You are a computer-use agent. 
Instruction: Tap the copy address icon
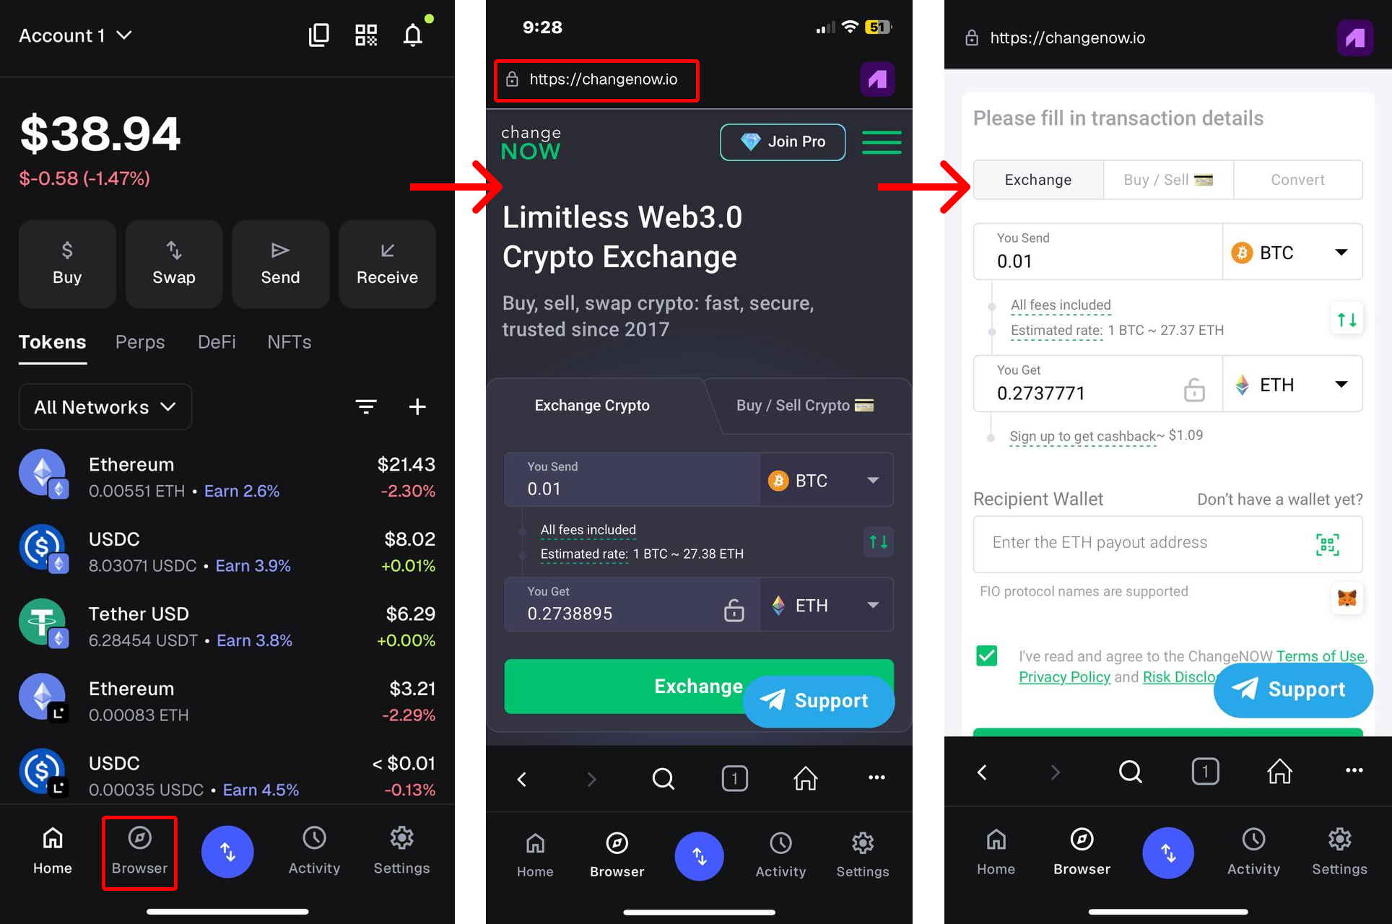click(x=318, y=35)
